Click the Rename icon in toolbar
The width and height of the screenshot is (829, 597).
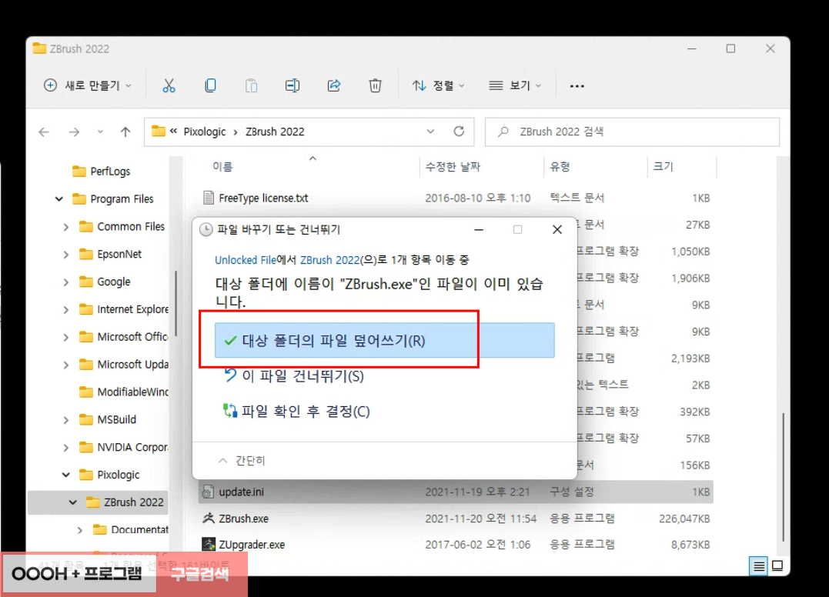(292, 85)
